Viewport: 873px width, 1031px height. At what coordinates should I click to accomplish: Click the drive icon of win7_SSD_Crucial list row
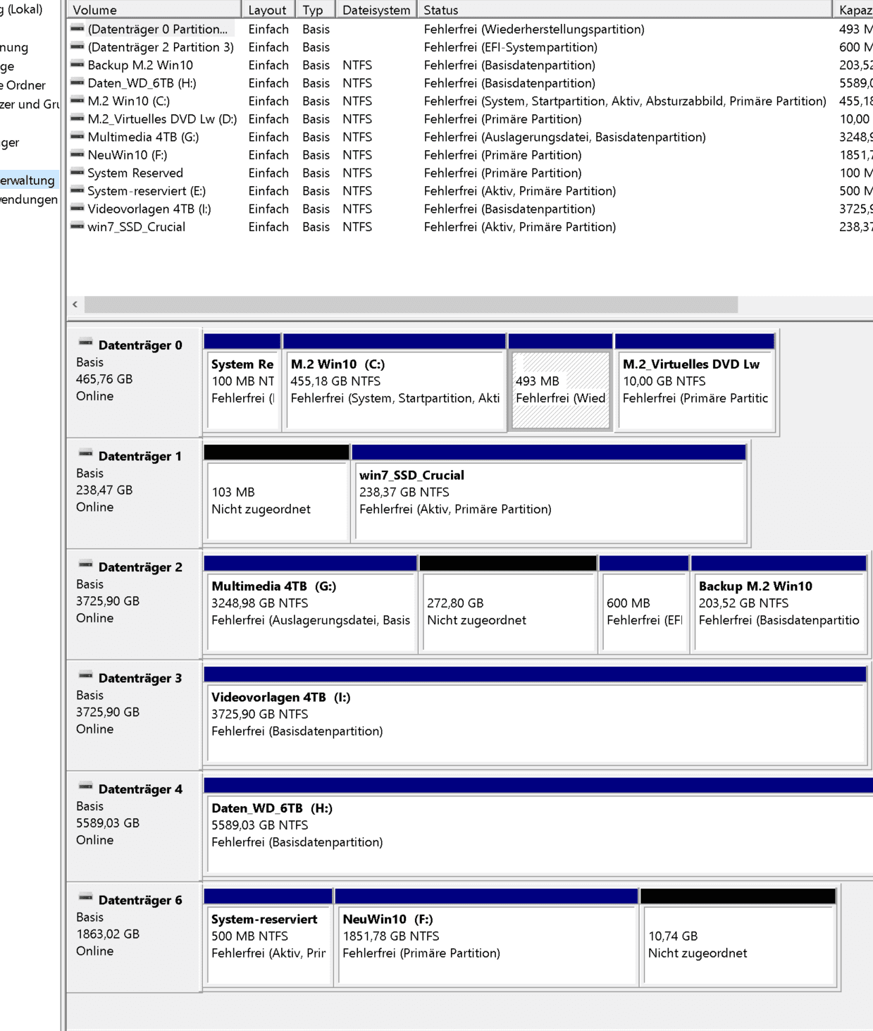[x=78, y=226]
